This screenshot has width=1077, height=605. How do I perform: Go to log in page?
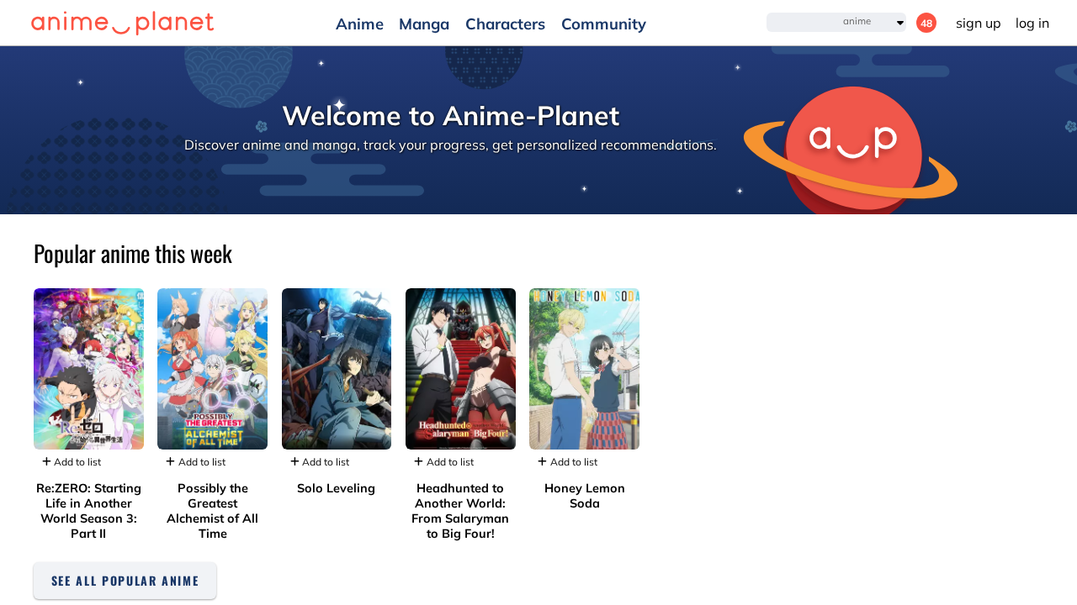click(1032, 23)
